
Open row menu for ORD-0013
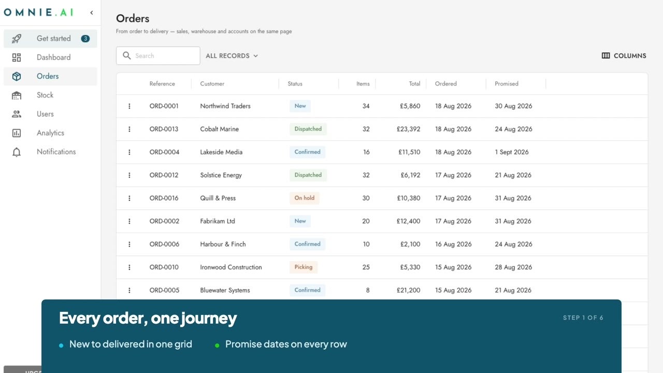[x=129, y=129]
